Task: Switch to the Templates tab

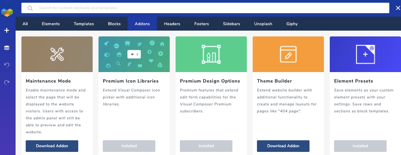Action: click(84, 24)
